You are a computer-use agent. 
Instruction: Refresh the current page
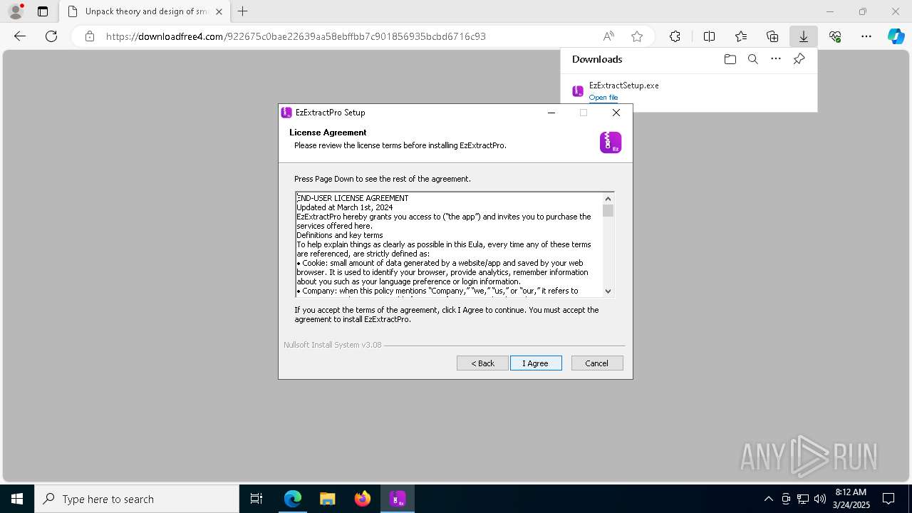[51, 36]
